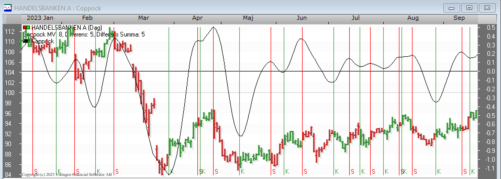Click the Aug month label on timeline
Screen dimensions: 501x179
click(x=413, y=18)
